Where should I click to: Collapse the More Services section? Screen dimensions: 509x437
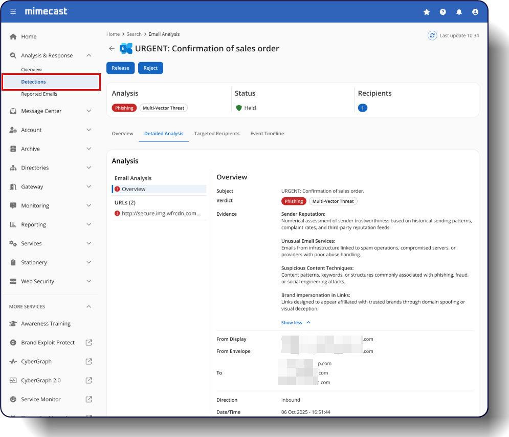coord(88,307)
